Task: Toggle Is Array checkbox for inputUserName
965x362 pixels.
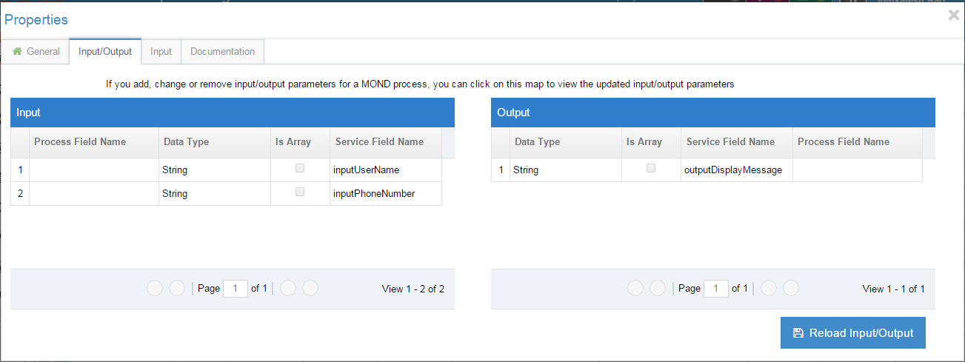Action: (x=300, y=169)
